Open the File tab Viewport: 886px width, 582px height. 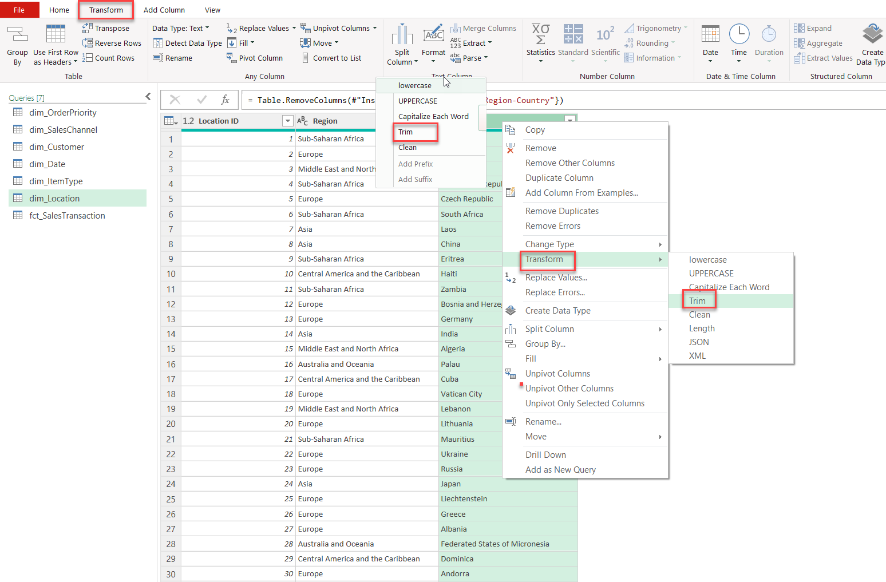[x=19, y=10]
